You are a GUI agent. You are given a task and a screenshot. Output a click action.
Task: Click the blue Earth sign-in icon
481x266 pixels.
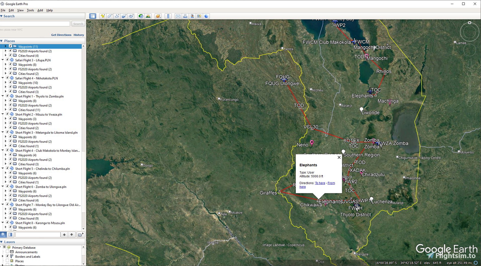coord(206,16)
